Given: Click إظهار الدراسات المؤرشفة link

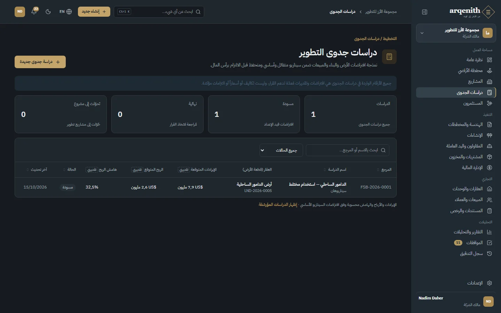Looking at the screenshot, I should pyautogui.click(x=278, y=204).
